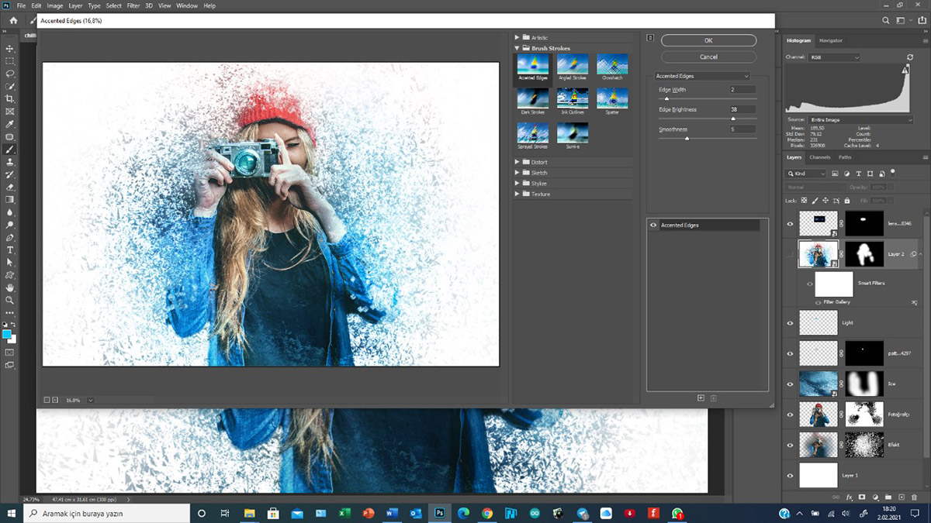Toggle visibility of the Ice layer

[x=790, y=384]
